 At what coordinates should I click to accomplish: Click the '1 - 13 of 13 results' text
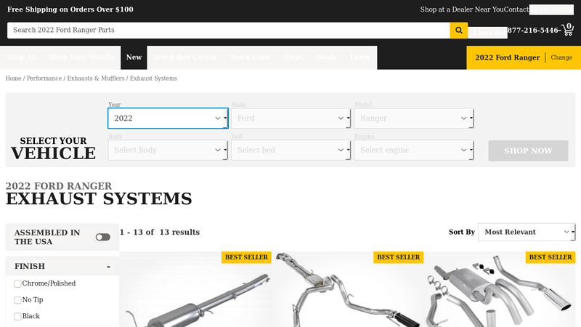pos(159,232)
